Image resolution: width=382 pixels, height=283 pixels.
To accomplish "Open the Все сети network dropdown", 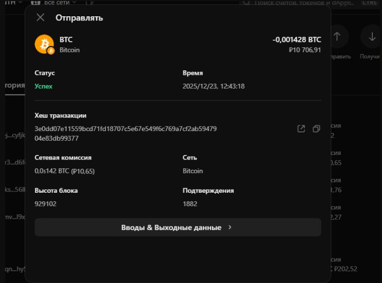I will (x=59, y=3).
